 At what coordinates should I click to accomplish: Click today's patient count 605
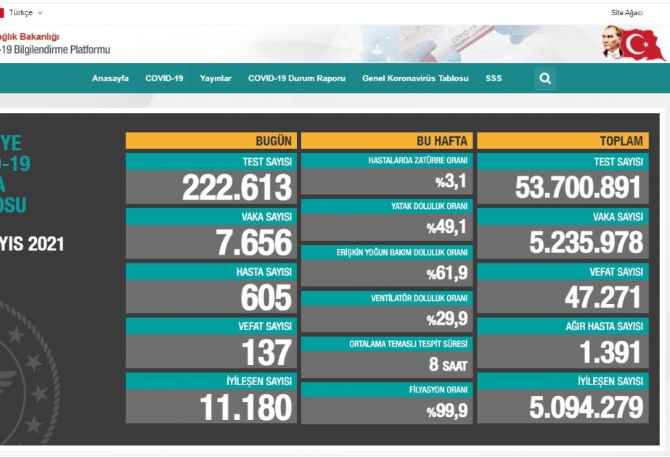pos(266,297)
